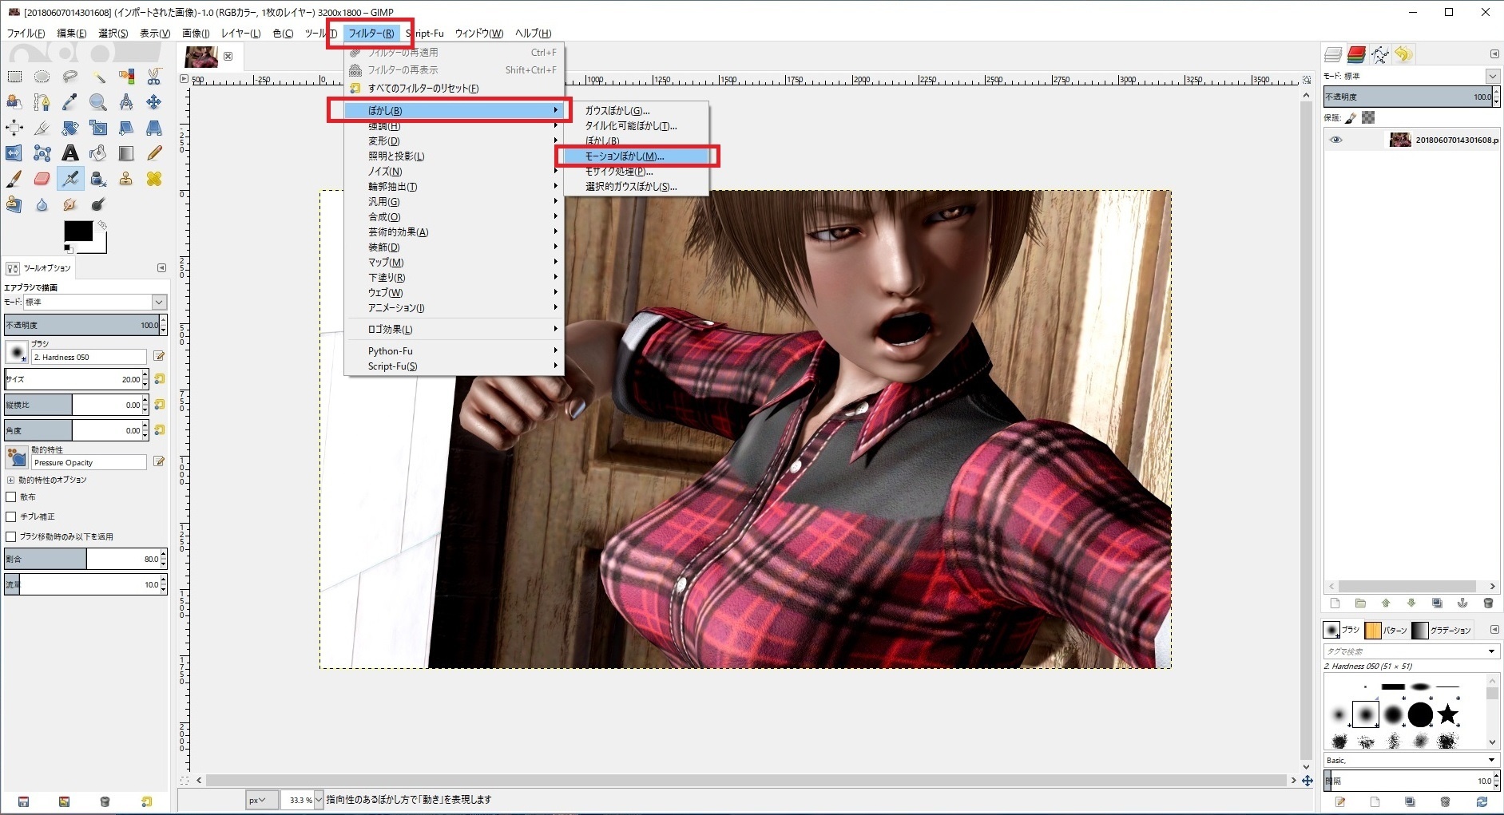Image resolution: width=1504 pixels, height=815 pixels.
Task: Select the Zoom magnifier tool
Action: [x=98, y=102]
